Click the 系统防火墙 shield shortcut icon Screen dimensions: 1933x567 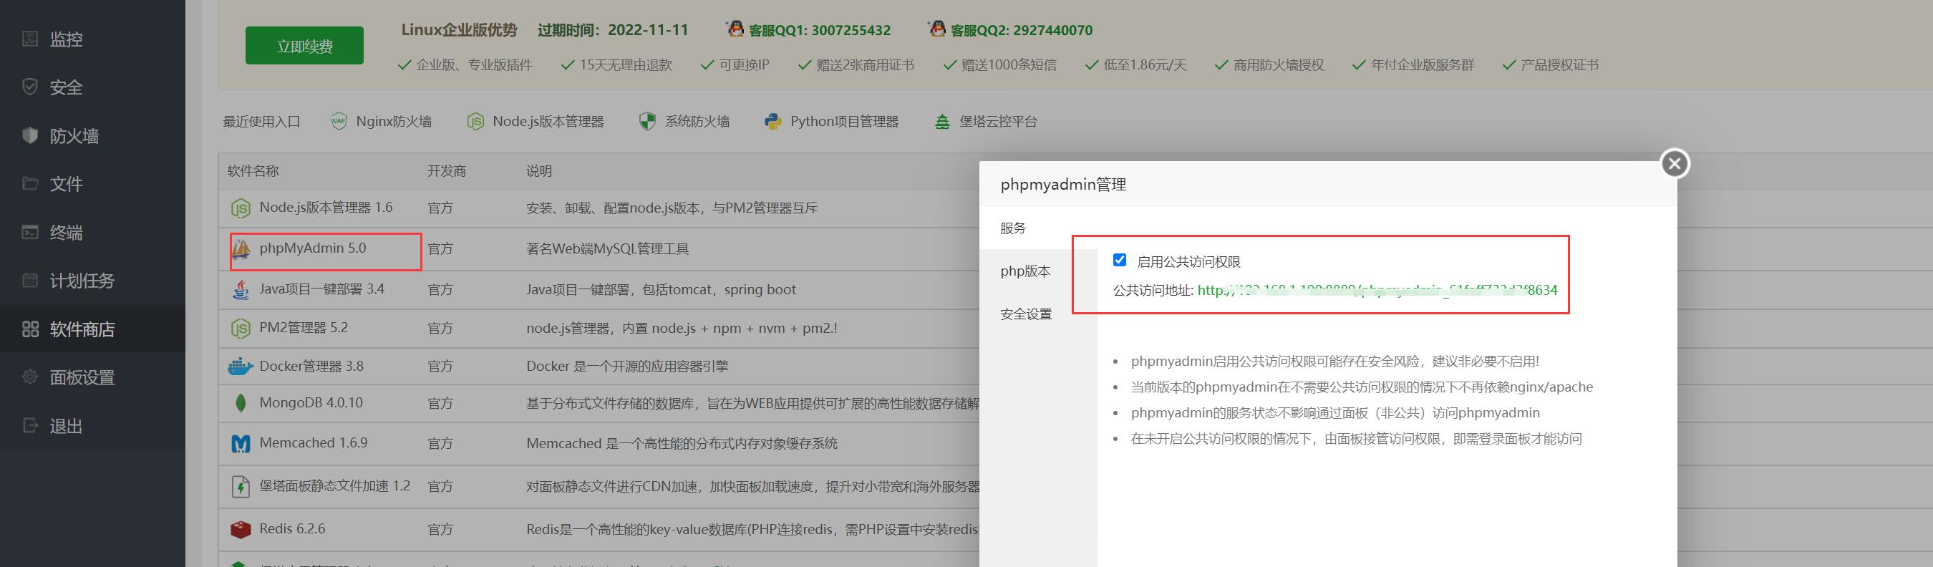point(646,121)
